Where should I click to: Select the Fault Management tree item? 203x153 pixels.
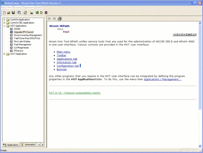tap(23, 44)
